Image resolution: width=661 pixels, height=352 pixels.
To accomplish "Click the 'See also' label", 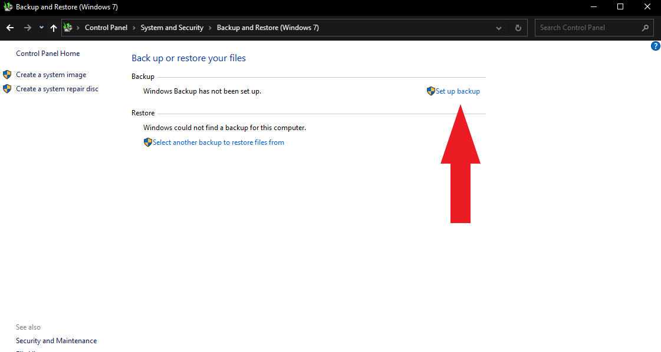I will (28, 327).
